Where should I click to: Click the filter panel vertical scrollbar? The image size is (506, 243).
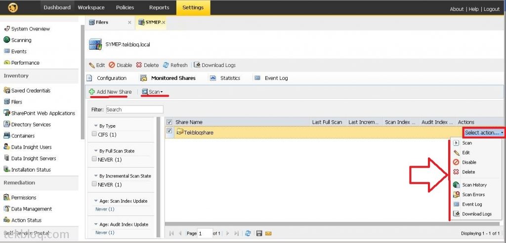(159, 177)
